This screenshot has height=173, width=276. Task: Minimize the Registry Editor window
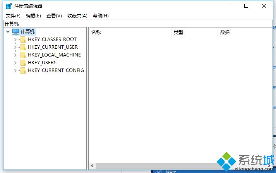coord(229,6)
